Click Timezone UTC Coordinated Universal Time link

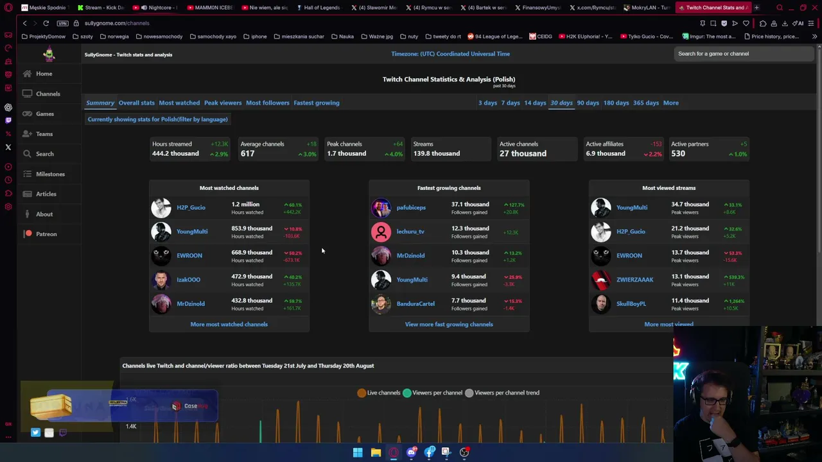tap(451, 54)
